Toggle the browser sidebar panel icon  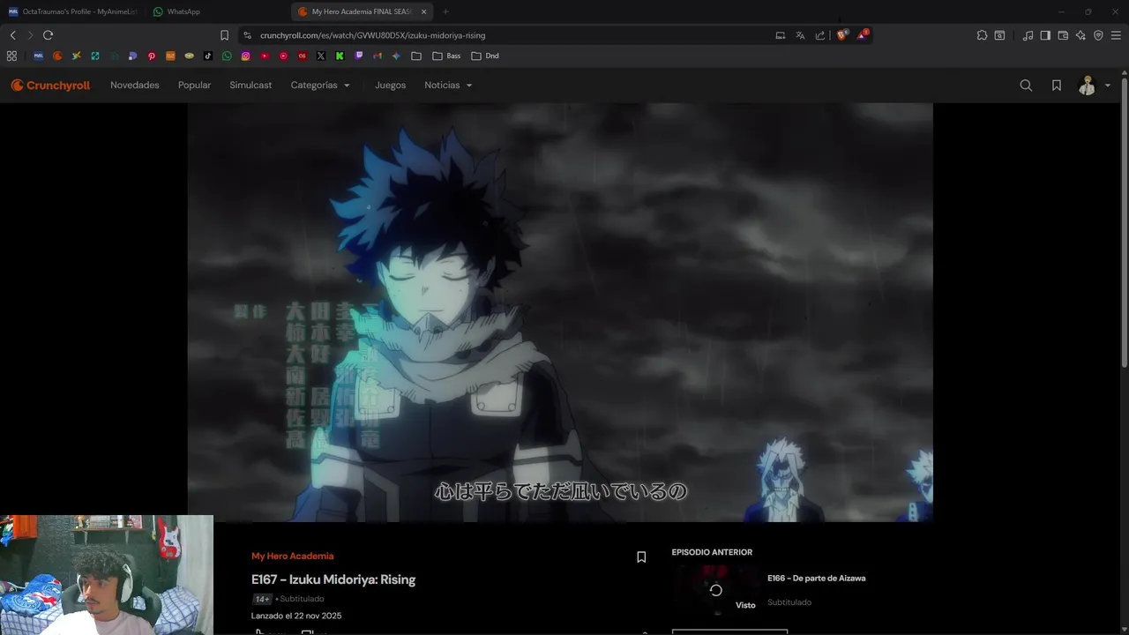(x=1045, y=35)
